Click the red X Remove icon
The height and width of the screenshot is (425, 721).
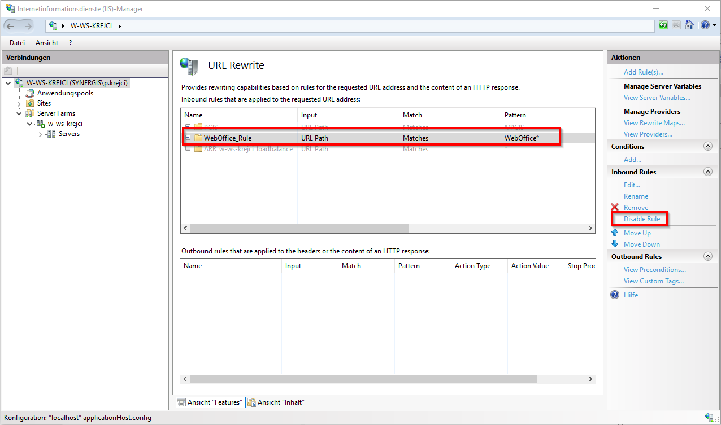point(615,207)
